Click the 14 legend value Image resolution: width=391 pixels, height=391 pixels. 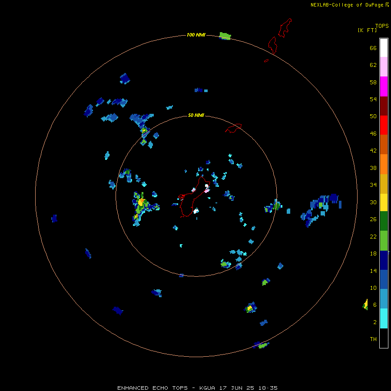(373, 271)
